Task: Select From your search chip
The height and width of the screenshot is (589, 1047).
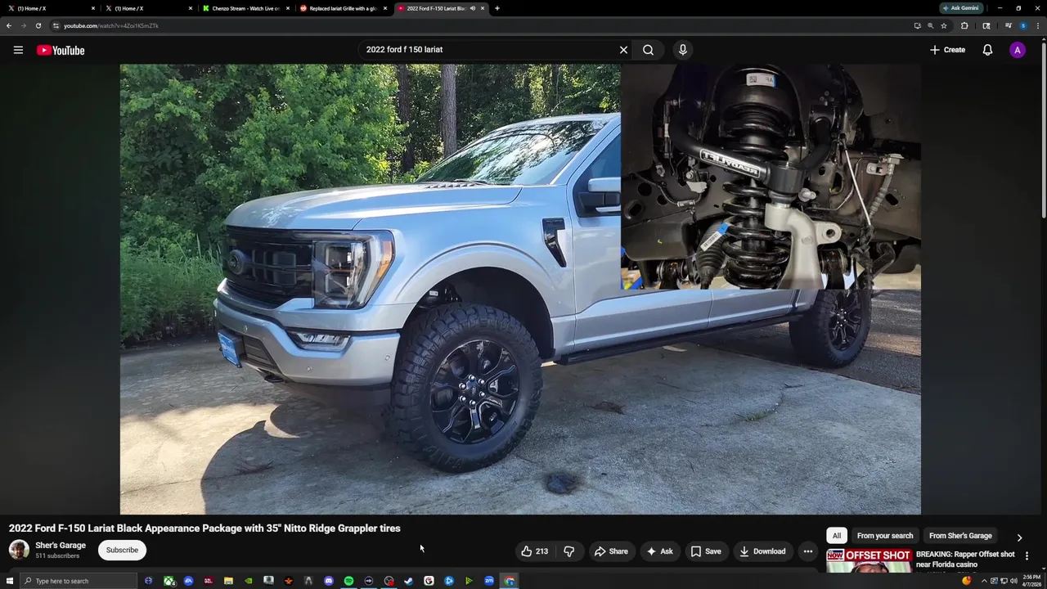Action: [x=885, y=536]
